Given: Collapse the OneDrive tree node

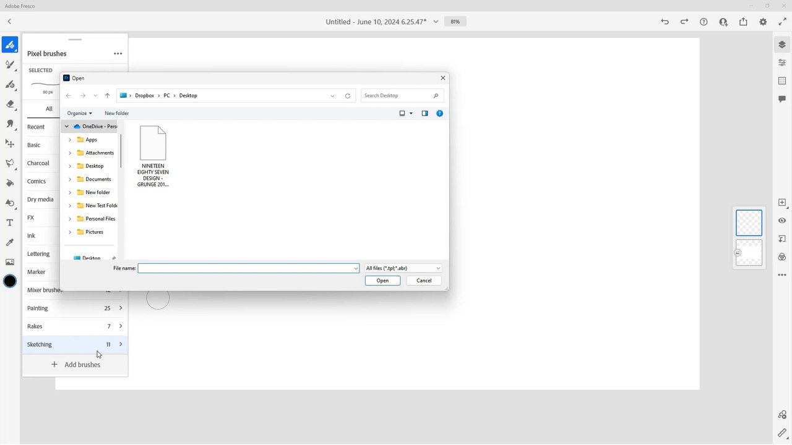Looking at the screenshot, I should coord(67,126).
